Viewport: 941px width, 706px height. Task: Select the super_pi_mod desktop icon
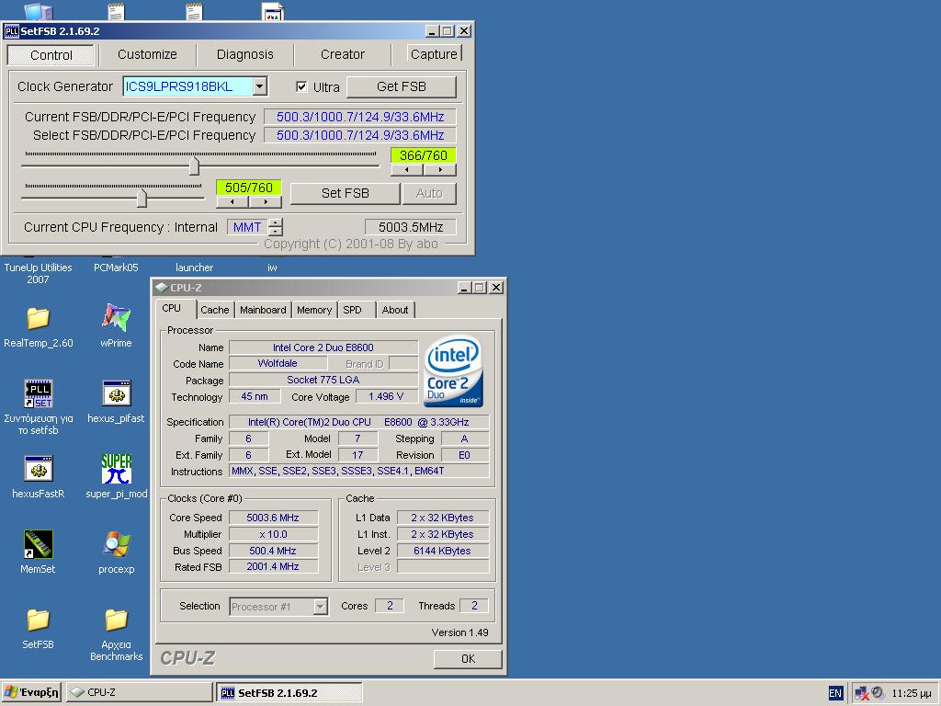point(117,469)
